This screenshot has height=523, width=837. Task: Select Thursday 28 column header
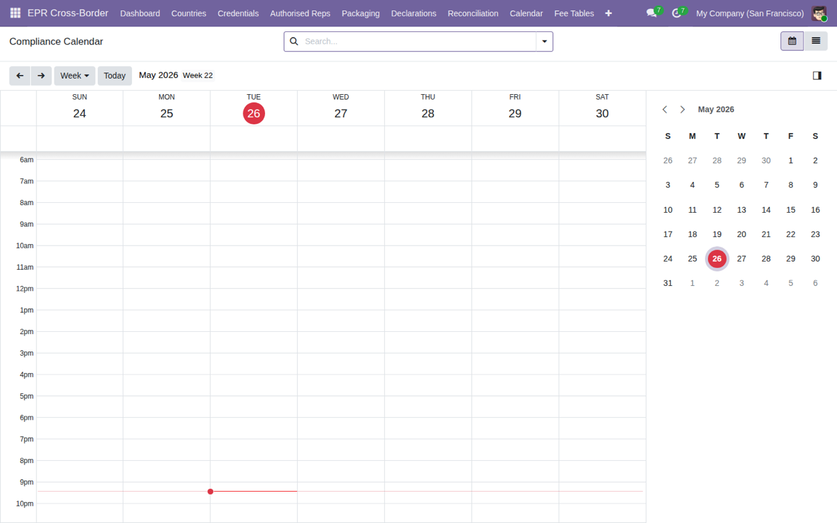pyautogui.click(x=428, y=108)
